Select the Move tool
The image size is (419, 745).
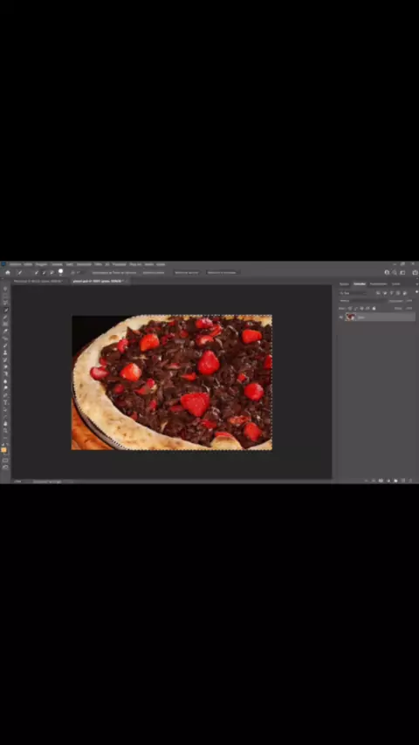[5, 289]
